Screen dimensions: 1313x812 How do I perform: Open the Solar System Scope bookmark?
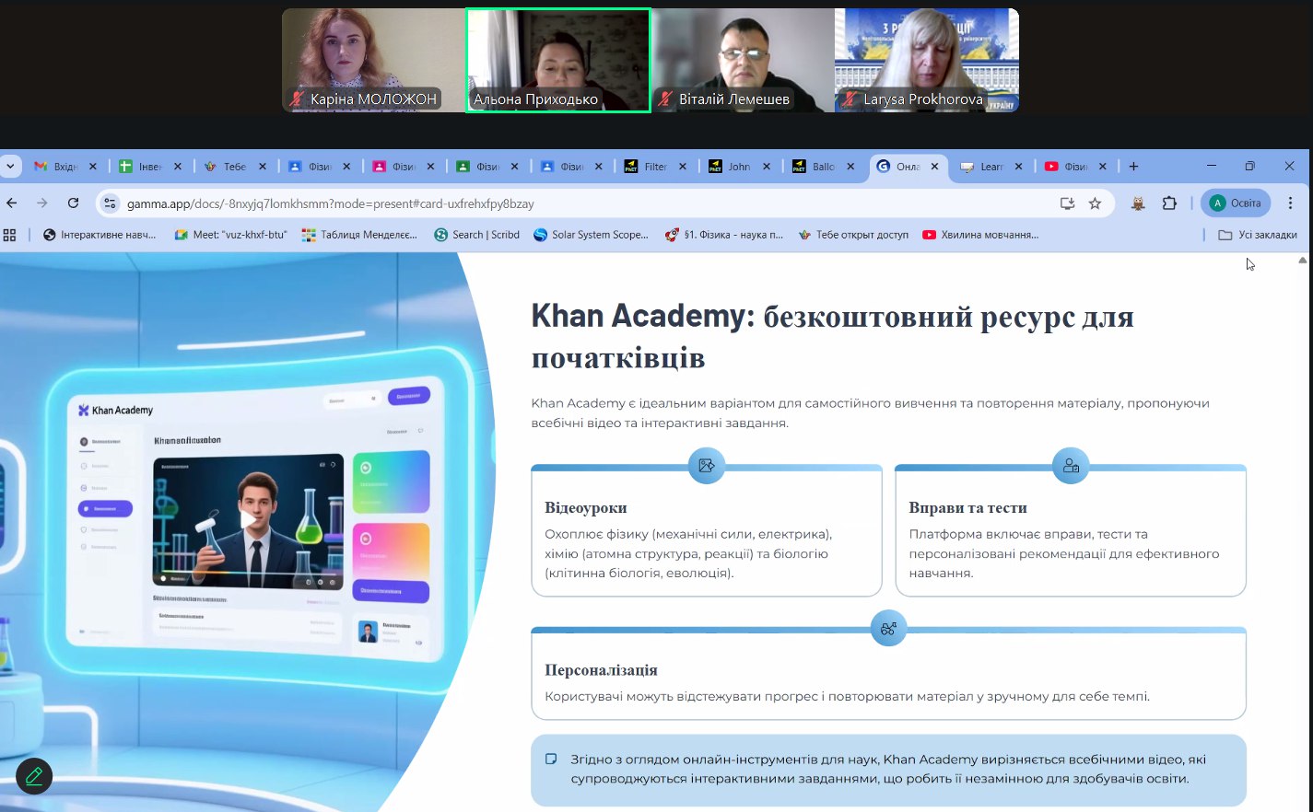tap(591, 235)
